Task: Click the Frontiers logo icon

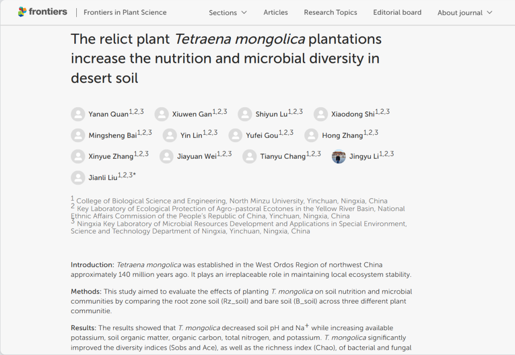Action: coord(22,12)
